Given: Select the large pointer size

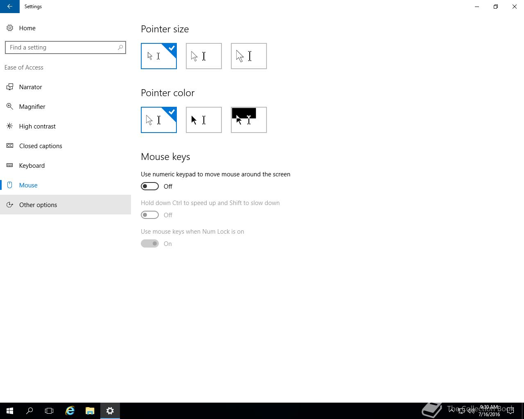Looking at the screenshot, I should pos(249,56).
